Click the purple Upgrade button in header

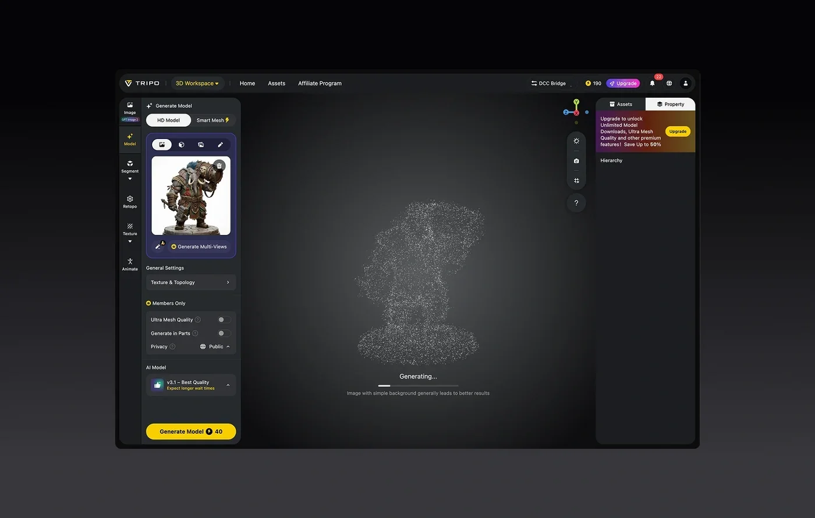[623, 83]
